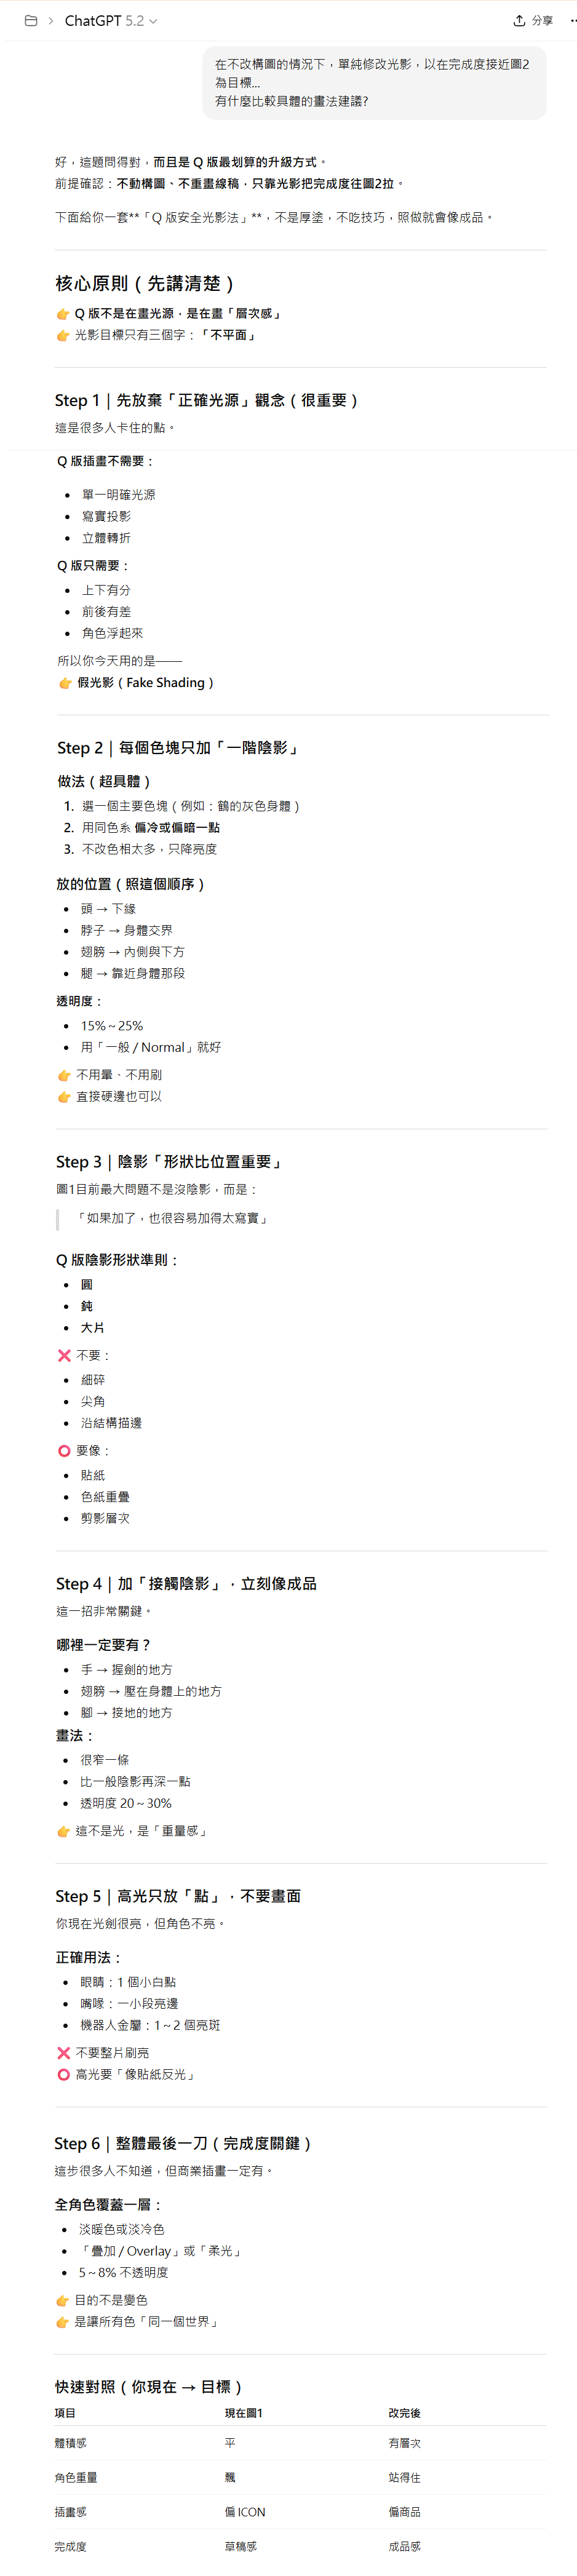
Task: Click the Step 1 heading about 正確光源
Action: click(x=206, y=400)
